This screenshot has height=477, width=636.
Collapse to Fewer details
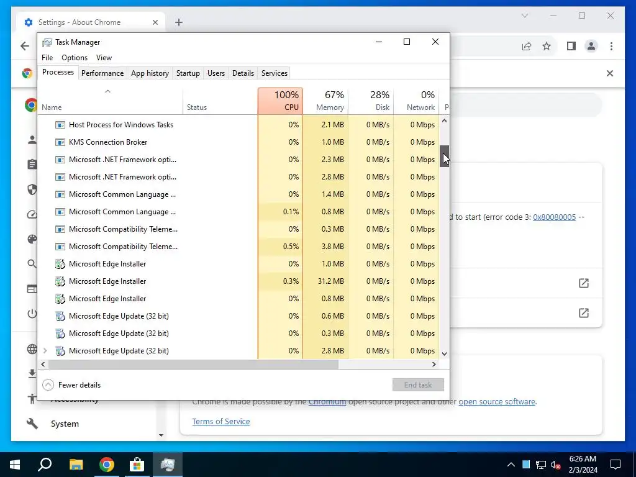click(71, 385)
